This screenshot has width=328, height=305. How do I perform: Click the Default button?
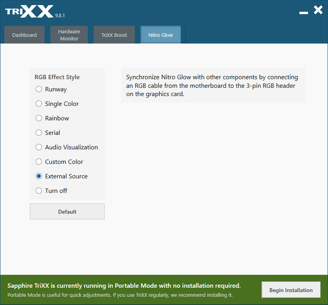(x=67, y=211)
